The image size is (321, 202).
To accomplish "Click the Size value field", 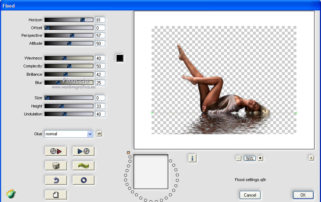I will click(x=100, y=98).
